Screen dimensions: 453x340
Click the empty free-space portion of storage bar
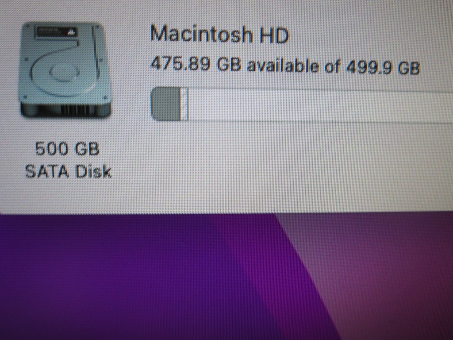tap(321, 106)
